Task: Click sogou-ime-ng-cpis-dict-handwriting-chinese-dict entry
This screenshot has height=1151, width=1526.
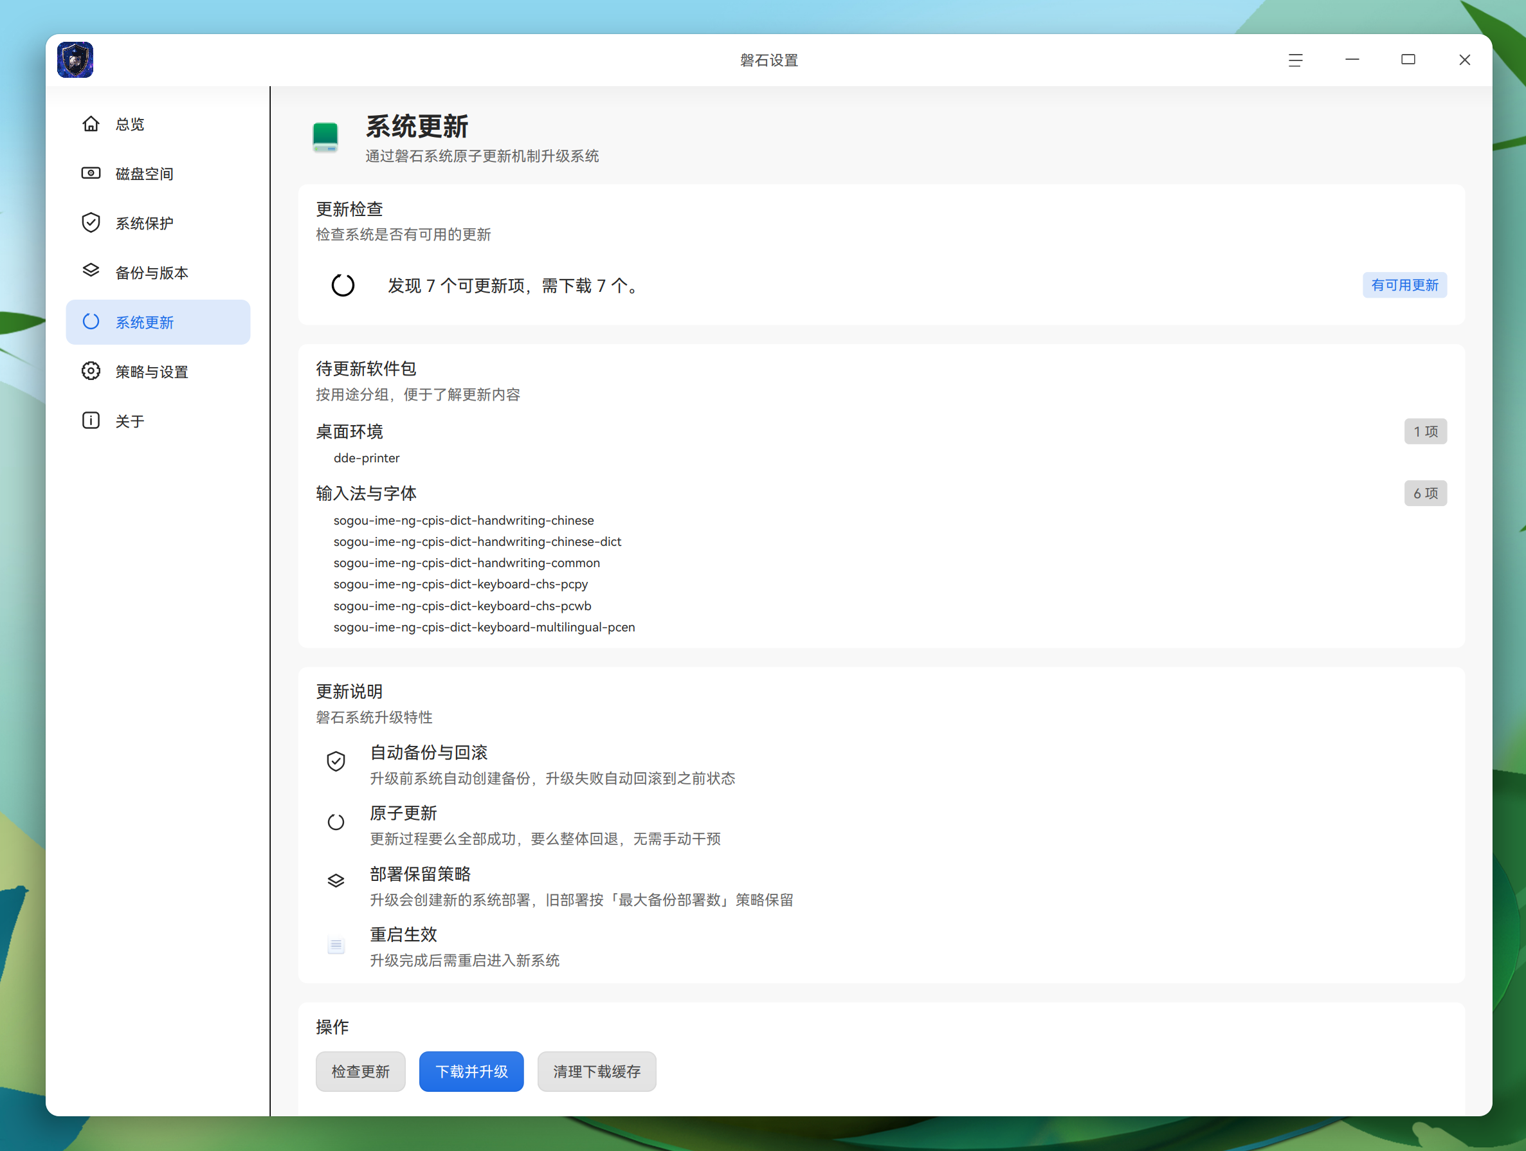Action: point(477,542)
